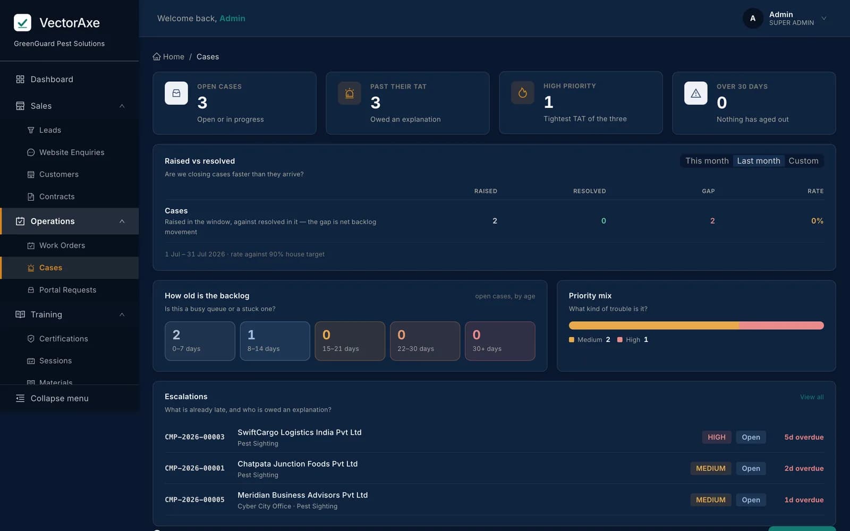
Task: Collapse the Sales section chevron
Action: [122, 106]
